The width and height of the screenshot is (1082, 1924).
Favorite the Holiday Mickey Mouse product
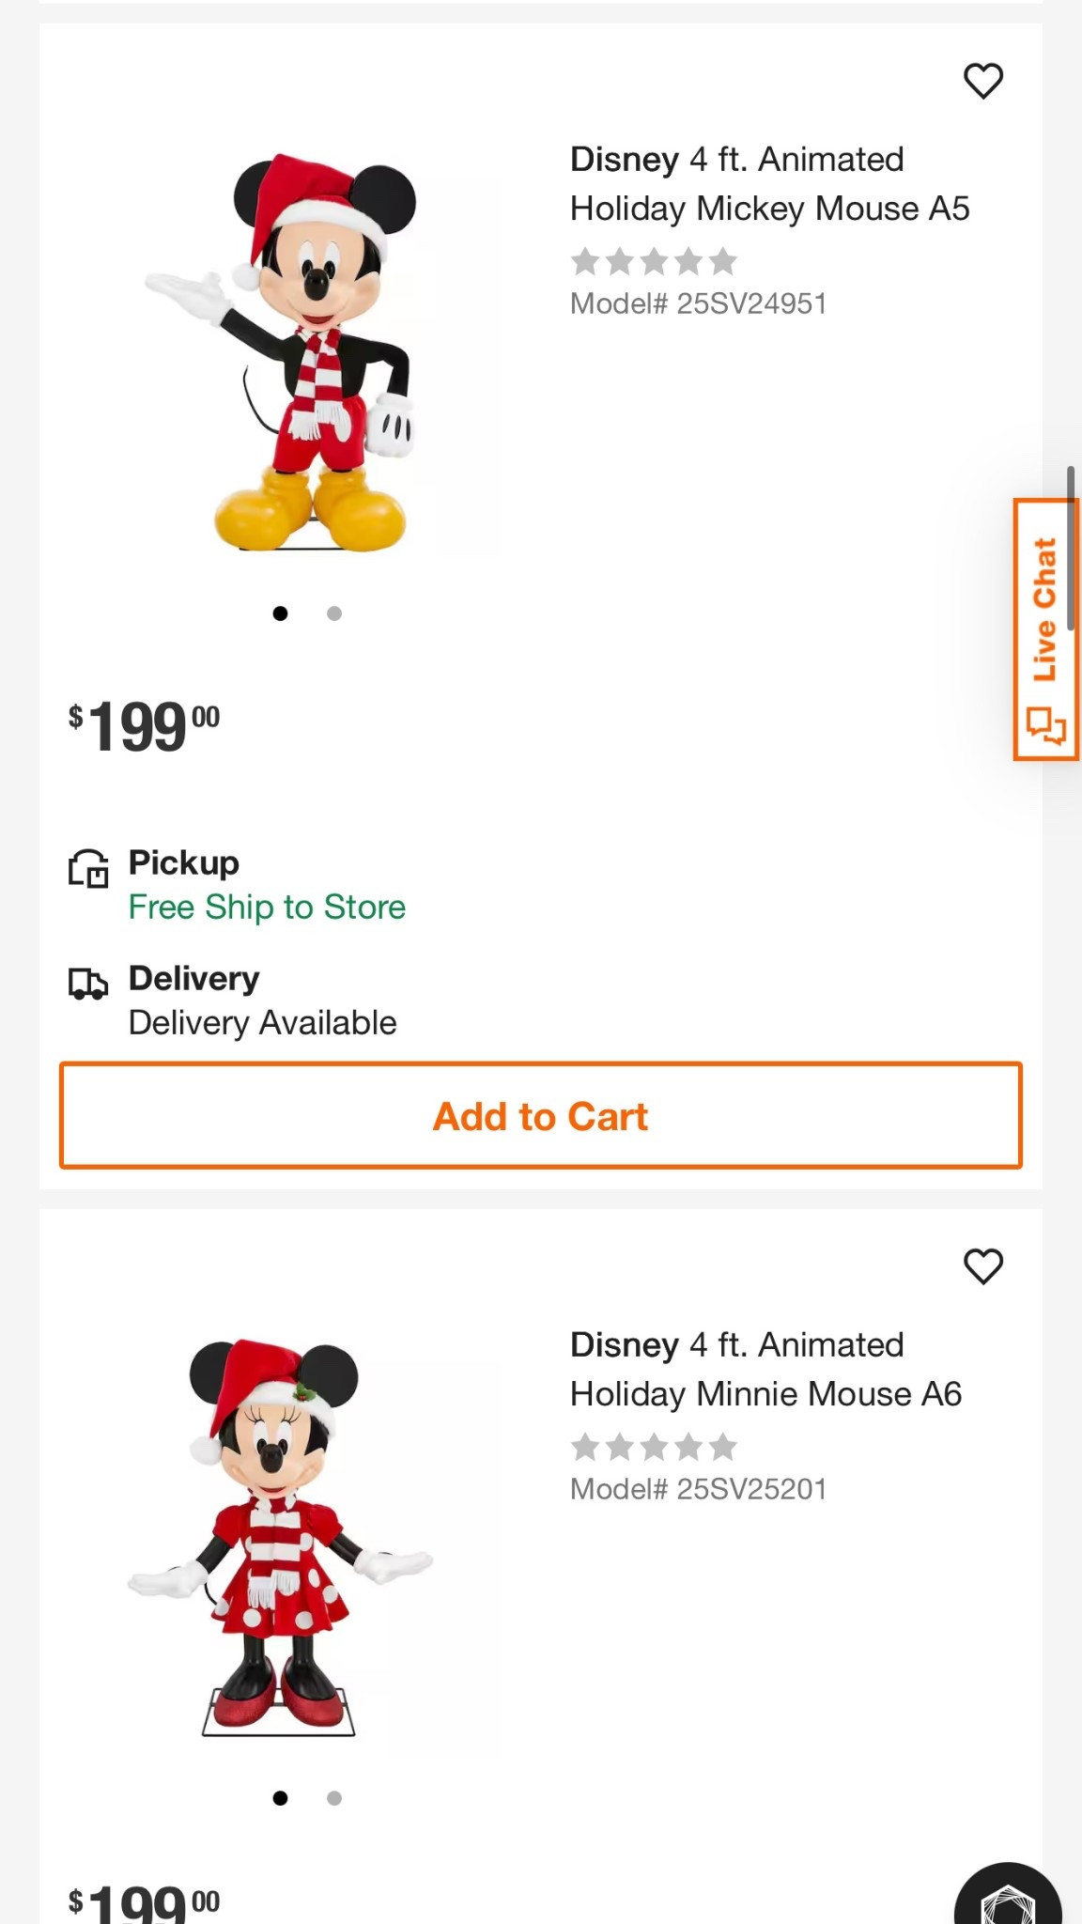[x=983, y=81]
